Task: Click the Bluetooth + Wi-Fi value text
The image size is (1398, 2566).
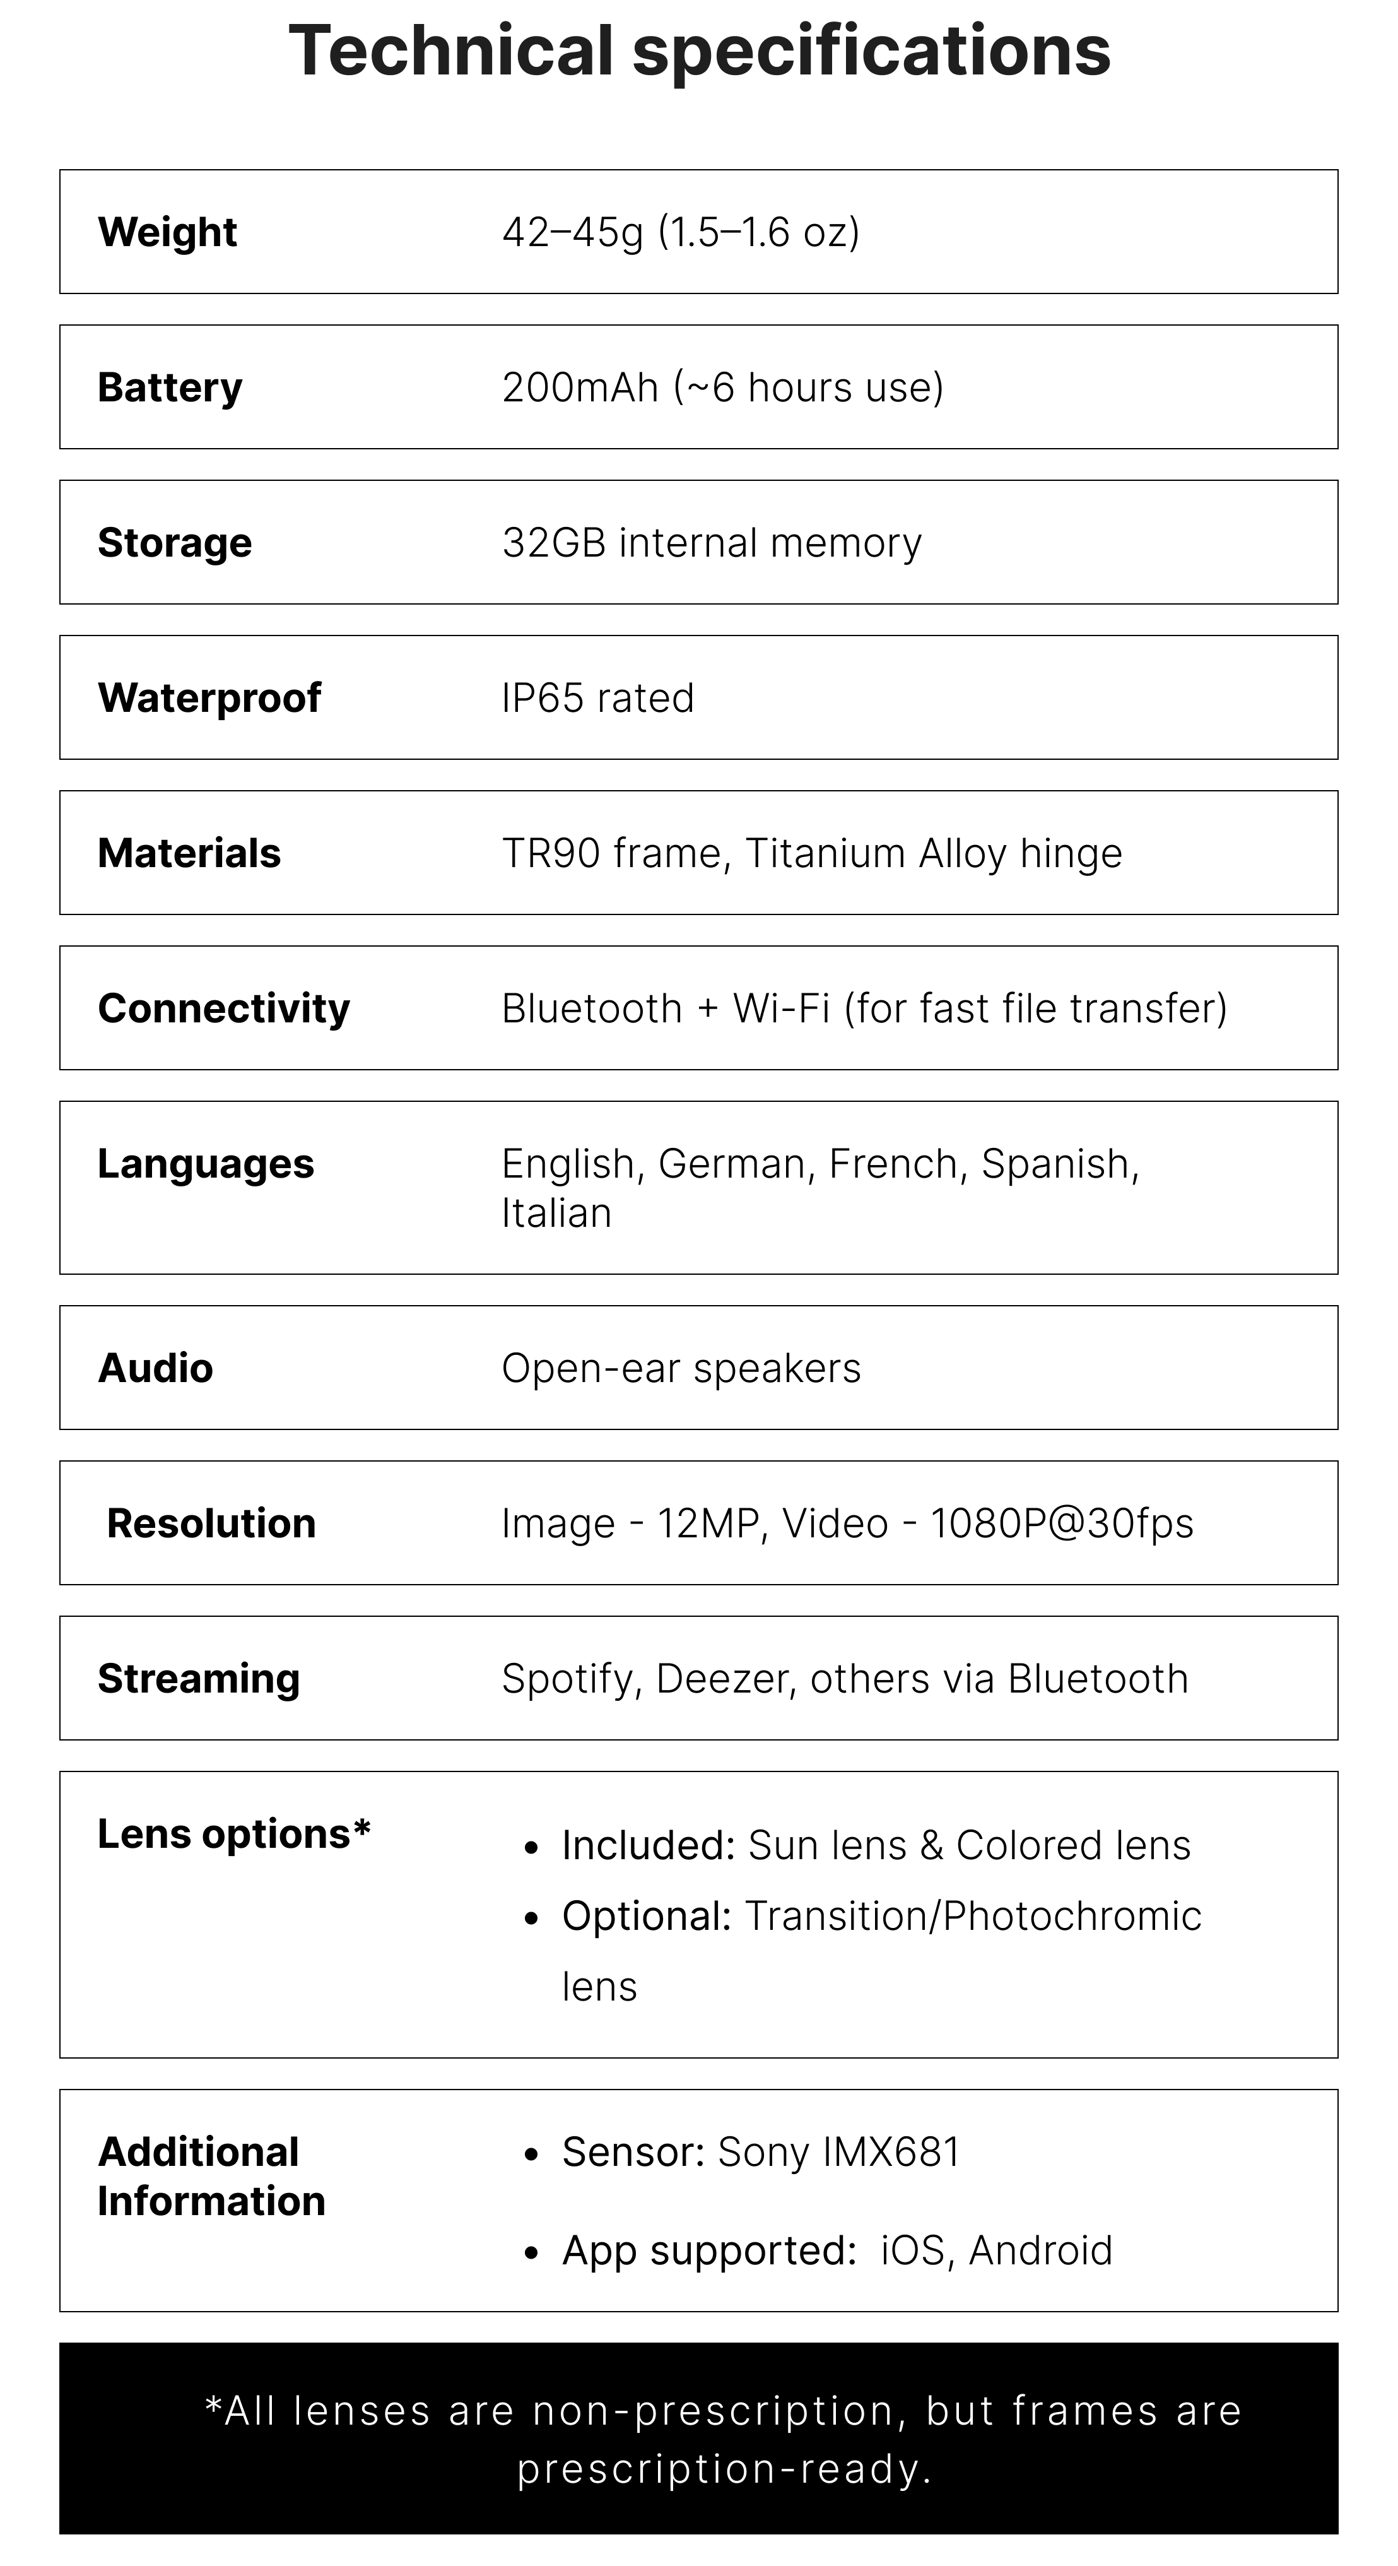Action: [x=864, y=1009]
